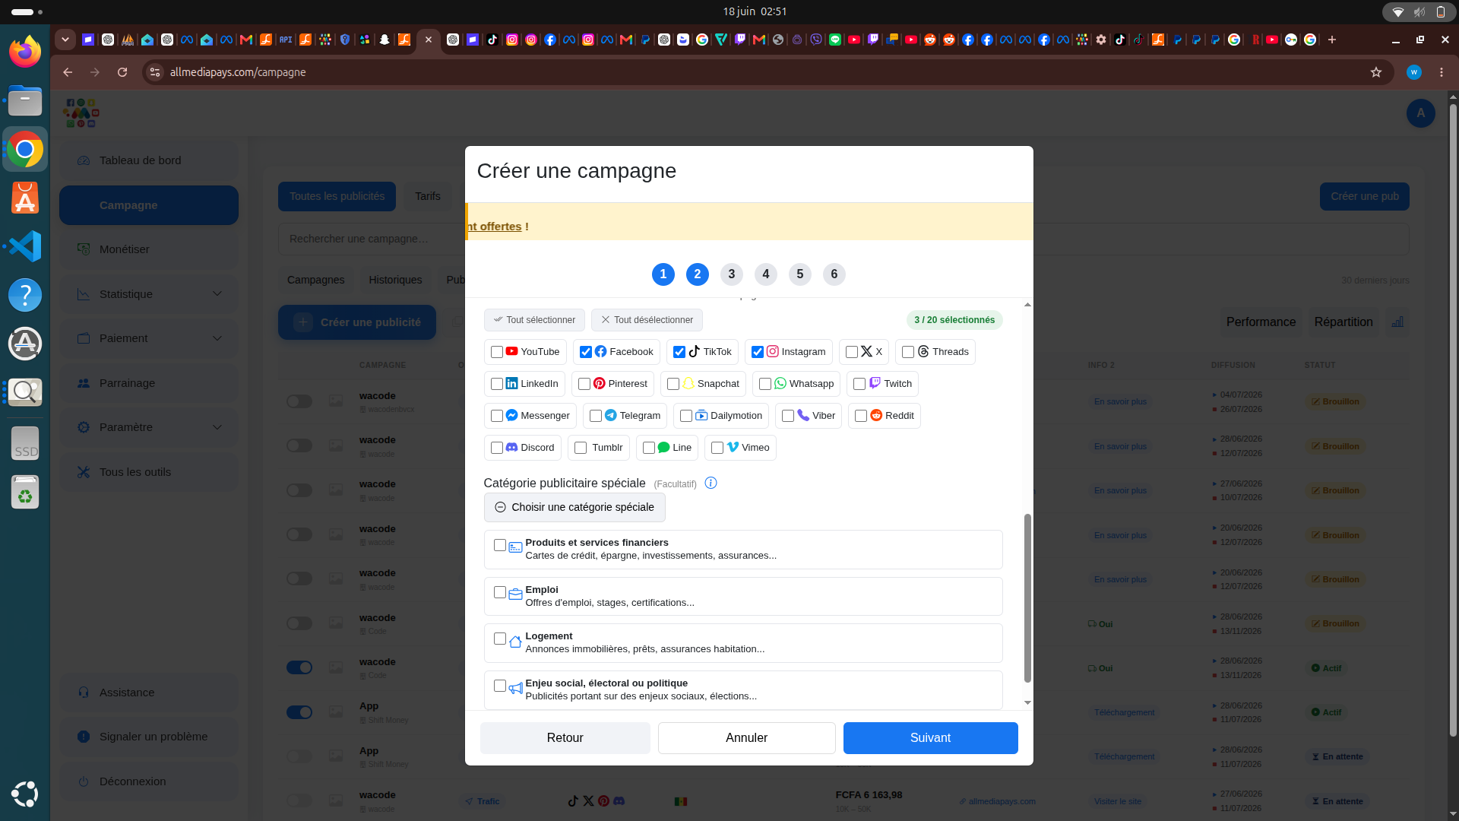
Task: Click Tout sélectionner button
Action: tap(534, 320)
